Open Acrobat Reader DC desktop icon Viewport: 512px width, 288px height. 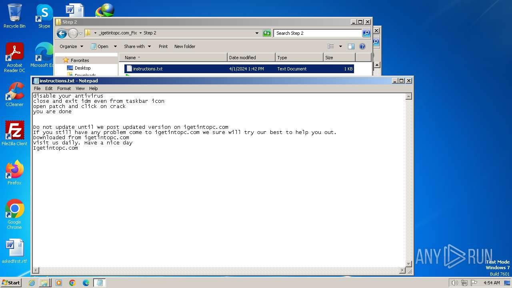point(14,58)
